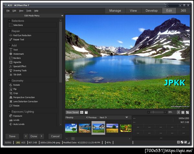This screenshot has width=194, height=154.
Task: Choose the Repair Tool icon
Action: 11,40
